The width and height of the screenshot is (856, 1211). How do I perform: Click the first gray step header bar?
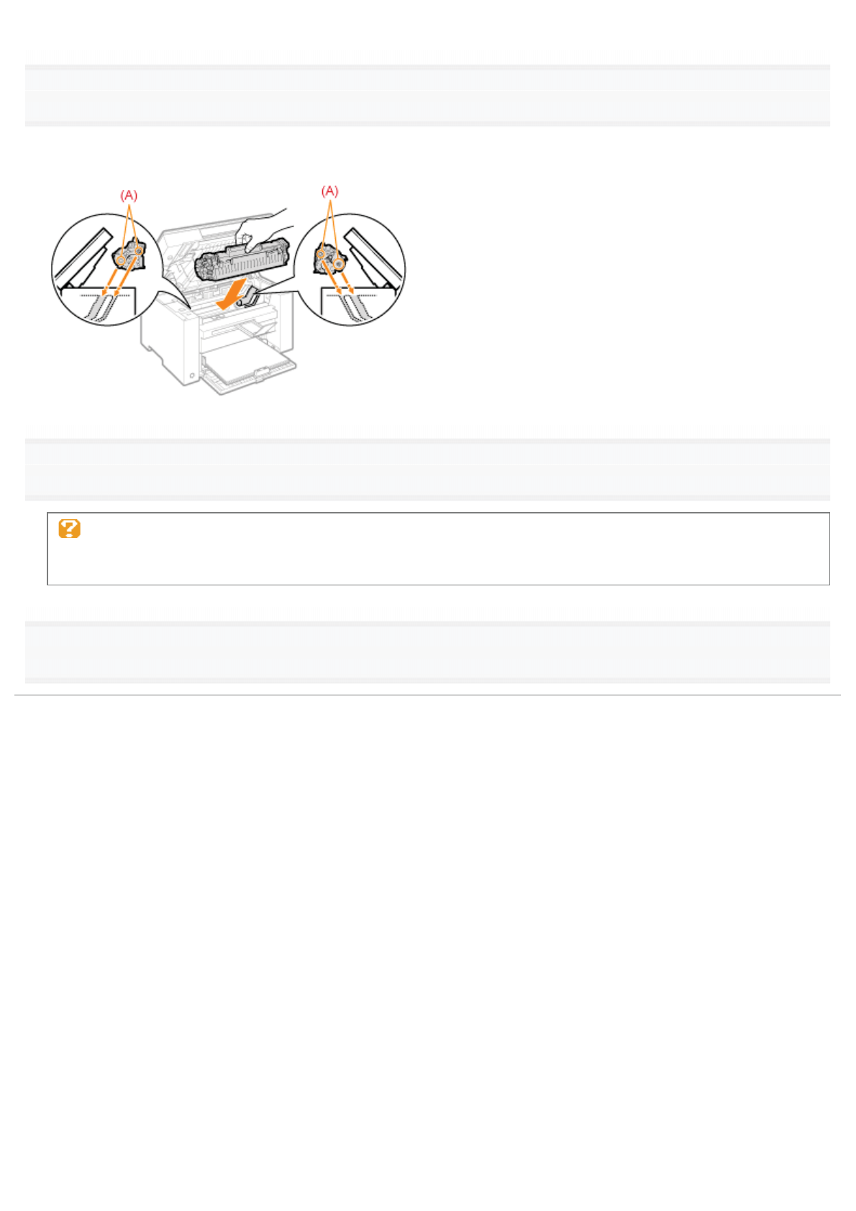click(427, 96)
